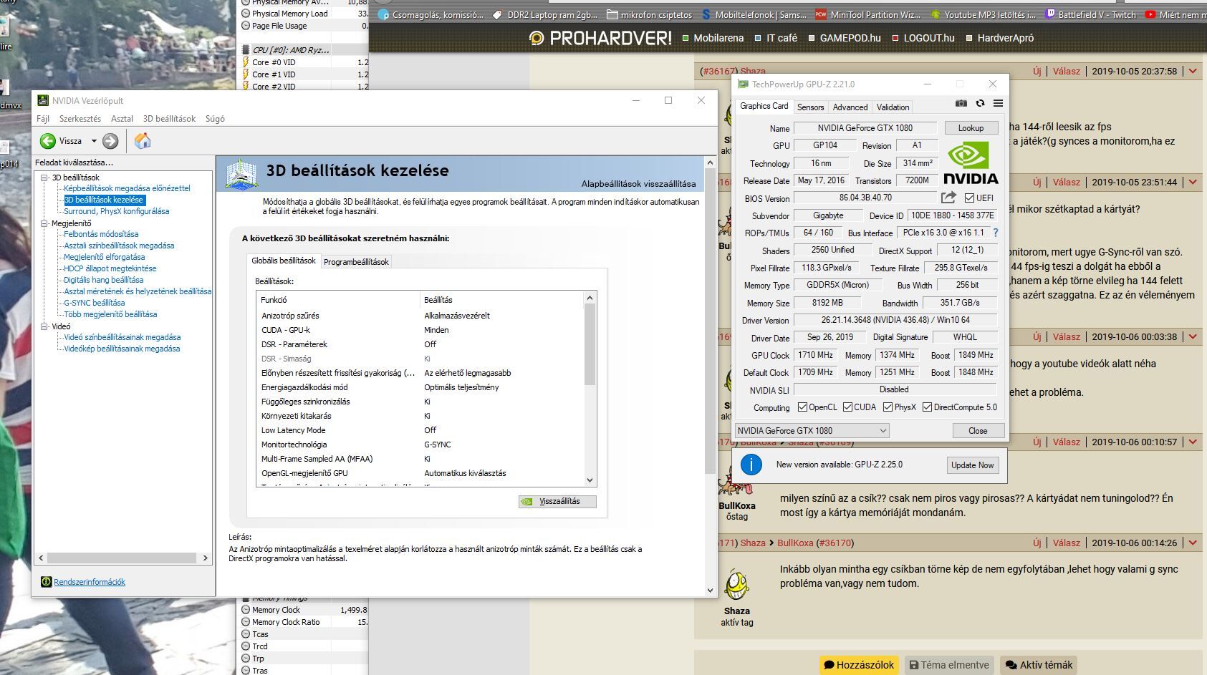Viewport: 1207px width, 675px height.
Task: Collapse the Megjelenítő tree node
Action: (x=44, y=223)
